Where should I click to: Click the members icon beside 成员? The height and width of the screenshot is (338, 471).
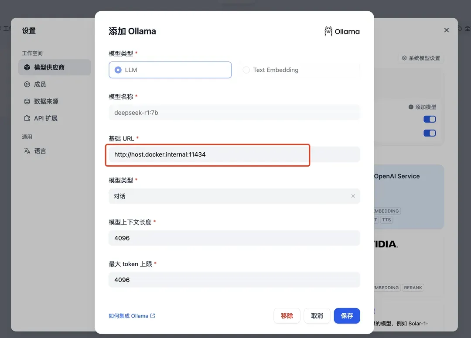(x=27, y=84)
